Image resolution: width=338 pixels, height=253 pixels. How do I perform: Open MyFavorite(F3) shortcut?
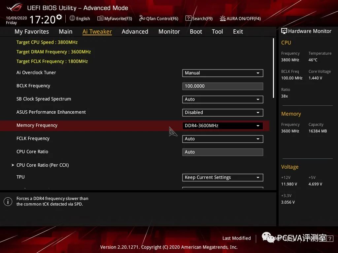pyautogui.click(x=115, y=18)
